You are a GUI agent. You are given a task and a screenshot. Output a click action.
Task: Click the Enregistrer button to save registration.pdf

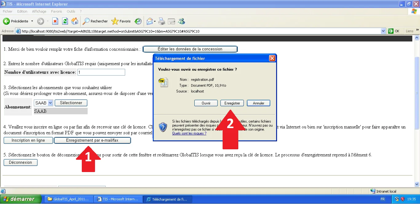tap(232, 103)
